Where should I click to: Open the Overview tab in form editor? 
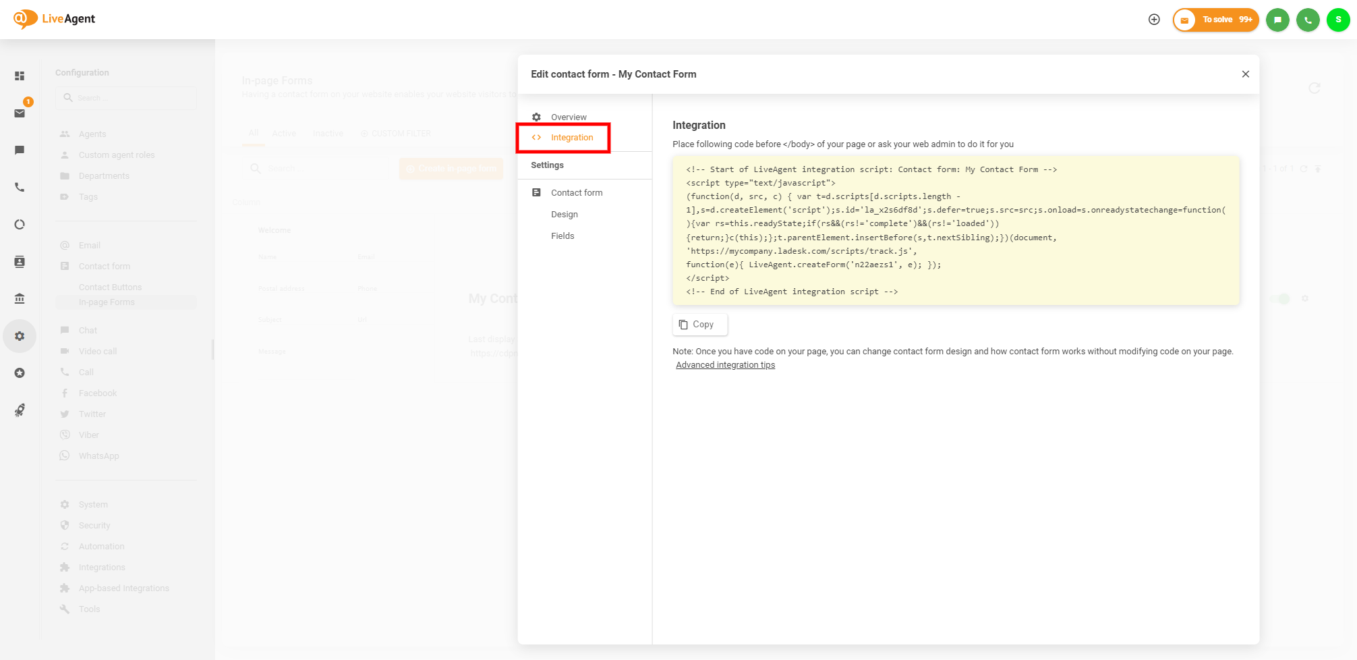568,117
